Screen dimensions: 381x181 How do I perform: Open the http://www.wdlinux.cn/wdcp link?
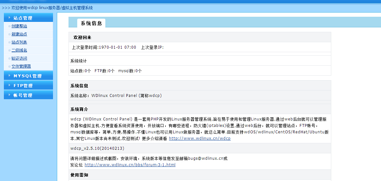pyautogui.click(x=200, y=138)
